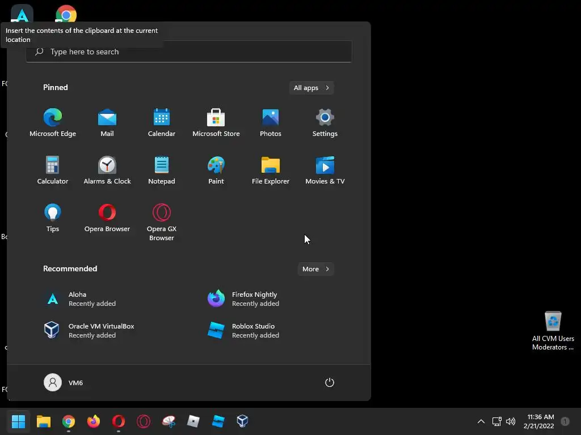Open network status in system tray
581x435 pixels.
[496, 421]
